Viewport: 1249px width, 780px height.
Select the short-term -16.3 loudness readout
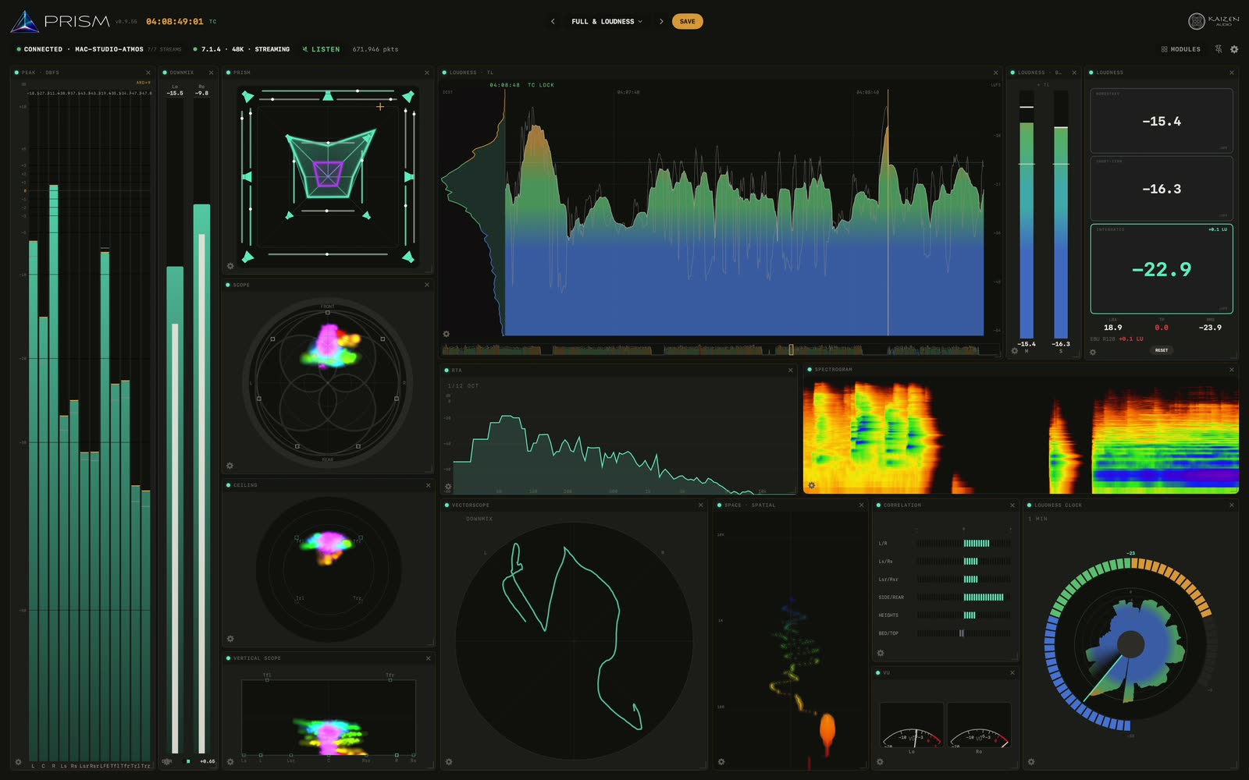1162,189
